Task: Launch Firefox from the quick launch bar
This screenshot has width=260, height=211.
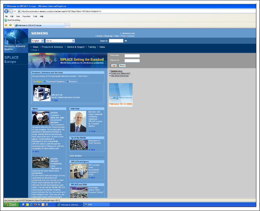Action: pyautogui.click(x=35, y=205)
